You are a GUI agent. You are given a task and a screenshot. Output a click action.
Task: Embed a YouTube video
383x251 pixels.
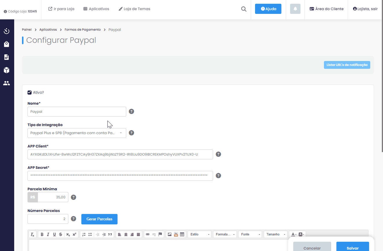[176, 234]
